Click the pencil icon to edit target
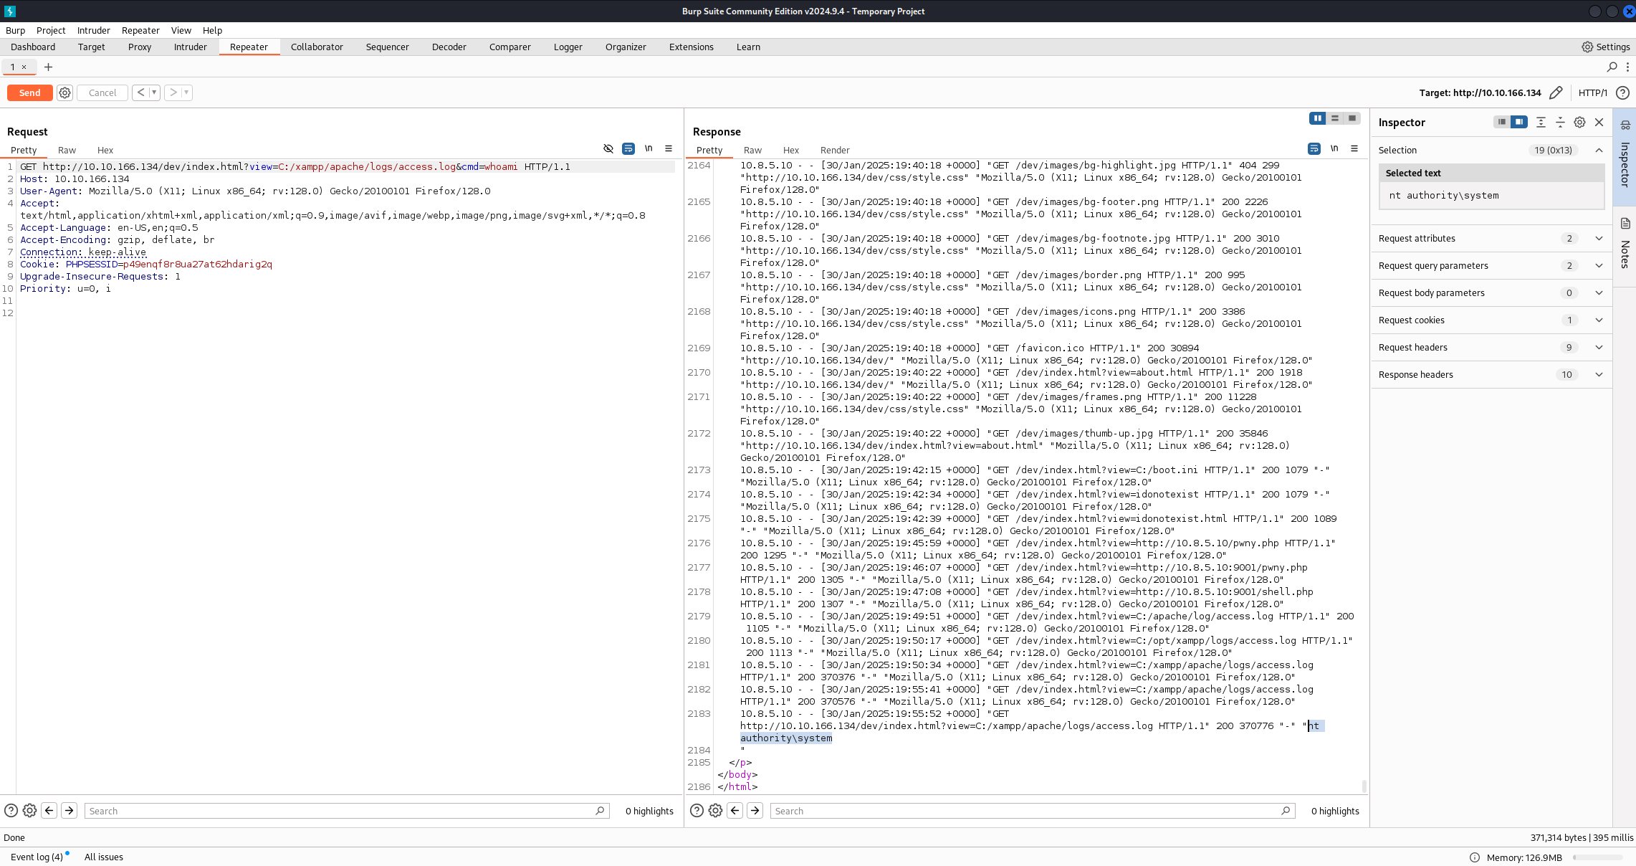 (1556, 92)
